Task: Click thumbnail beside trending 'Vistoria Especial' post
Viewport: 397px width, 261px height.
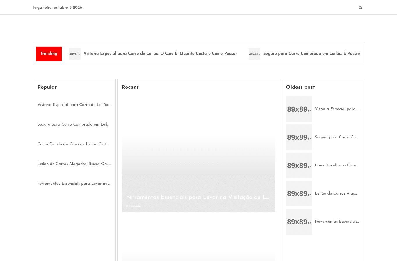Action: (x=75, y=54)
